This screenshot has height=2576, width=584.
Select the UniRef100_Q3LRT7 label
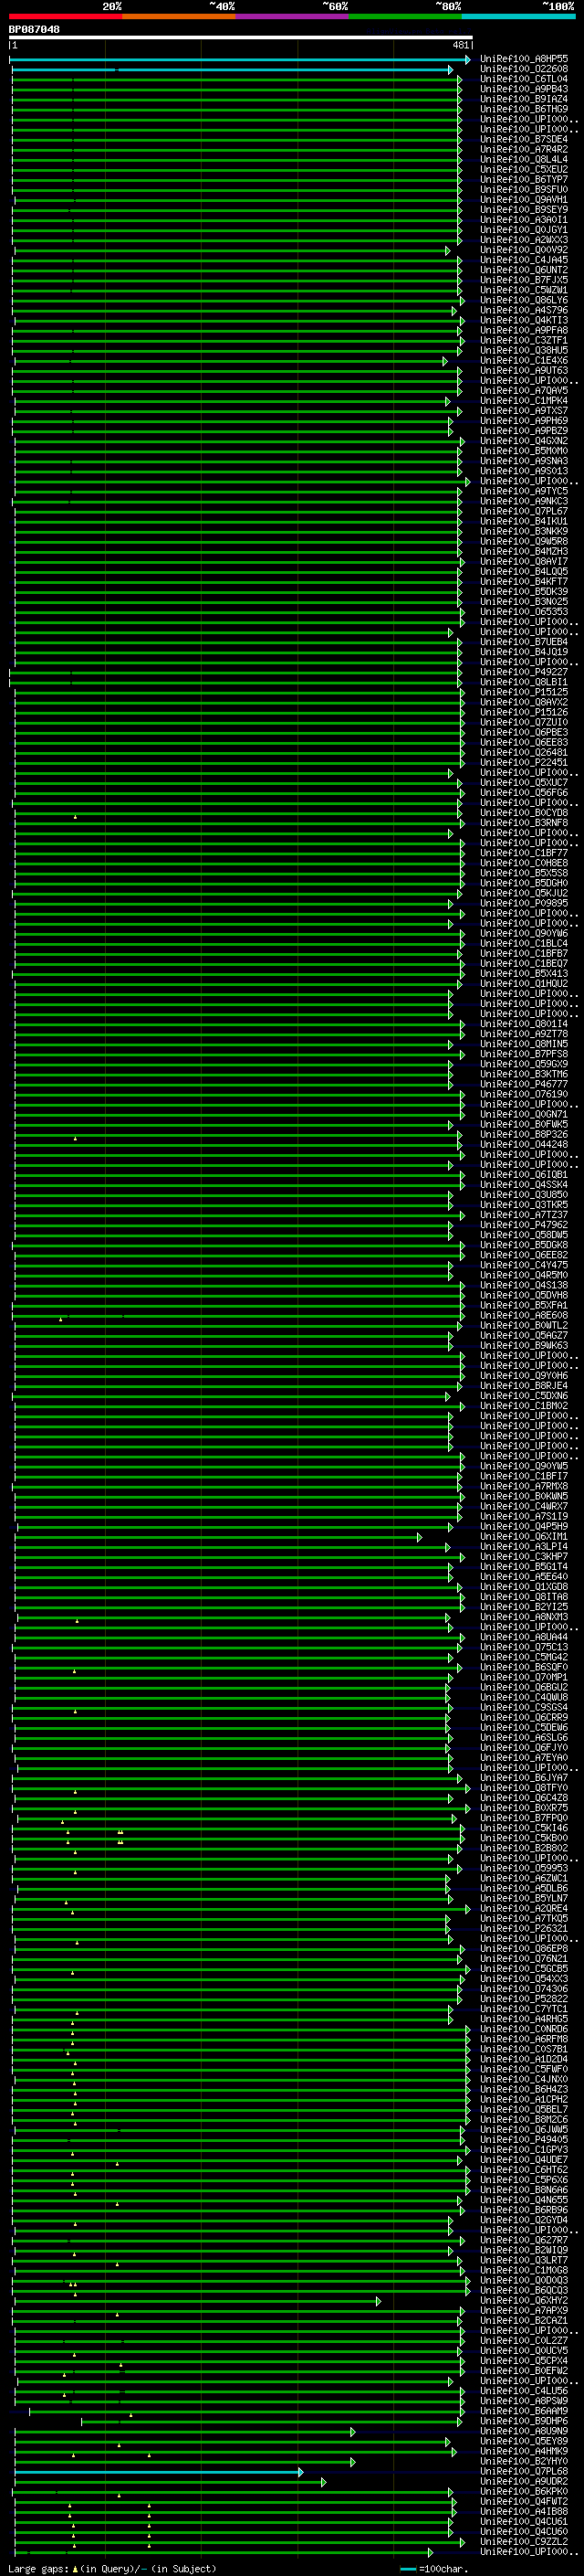tap(524, 2260)
